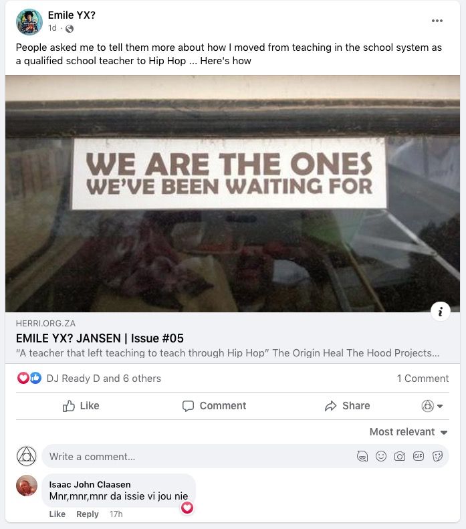Open the post options three-dot menu
This screenshot has height=529, width=466.
[437, 21]
